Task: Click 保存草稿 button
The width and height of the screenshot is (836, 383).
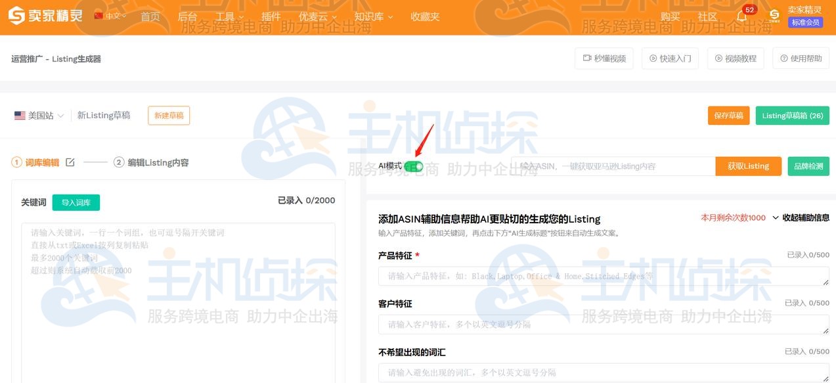Action: 728,116
